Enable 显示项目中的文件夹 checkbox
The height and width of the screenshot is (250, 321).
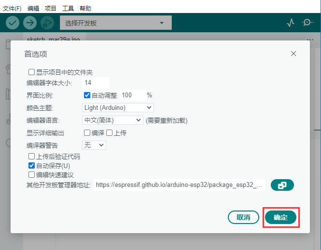click(31, 72)
